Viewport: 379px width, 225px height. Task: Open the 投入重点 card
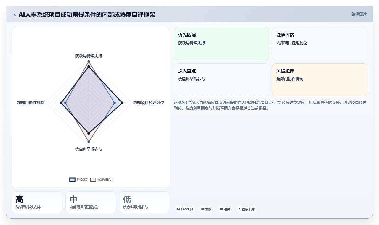click(x=221, y=80)
